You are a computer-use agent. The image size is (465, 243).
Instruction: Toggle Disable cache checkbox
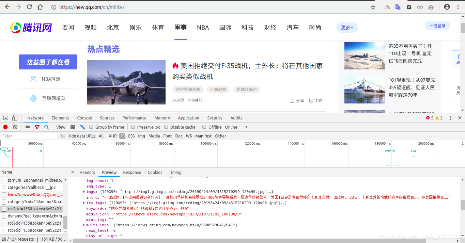click(166, 127)
